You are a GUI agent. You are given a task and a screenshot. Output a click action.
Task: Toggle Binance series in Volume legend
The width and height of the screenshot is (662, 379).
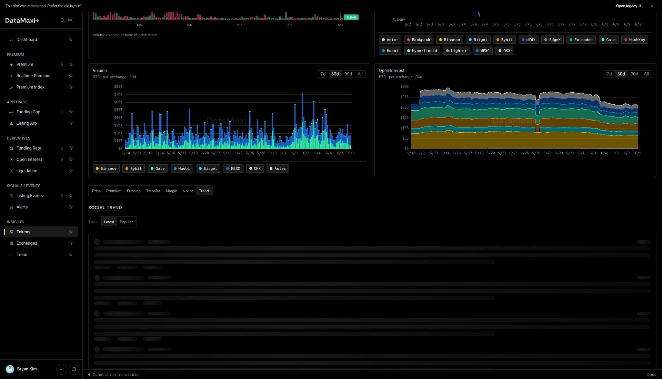pyautogui.click(x=106, y=168)
